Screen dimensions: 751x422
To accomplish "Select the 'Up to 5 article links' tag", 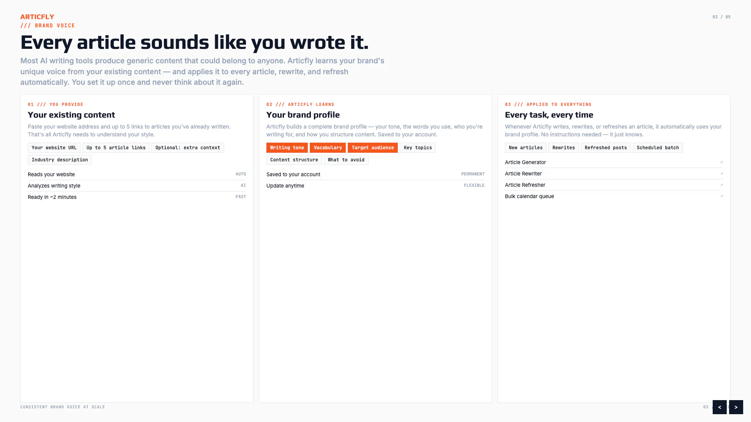I will (116, 148).
